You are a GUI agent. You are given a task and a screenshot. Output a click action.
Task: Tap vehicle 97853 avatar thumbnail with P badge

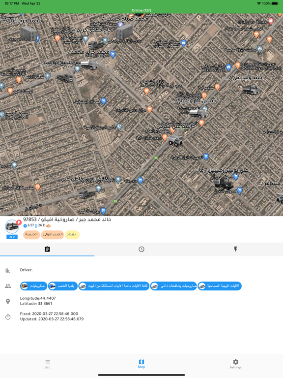[12, 226]
